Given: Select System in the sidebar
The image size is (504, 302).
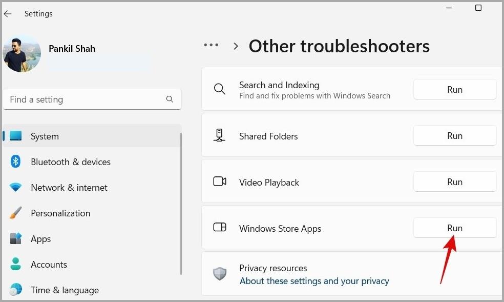Looking at the screenshot, I should 92,136.
